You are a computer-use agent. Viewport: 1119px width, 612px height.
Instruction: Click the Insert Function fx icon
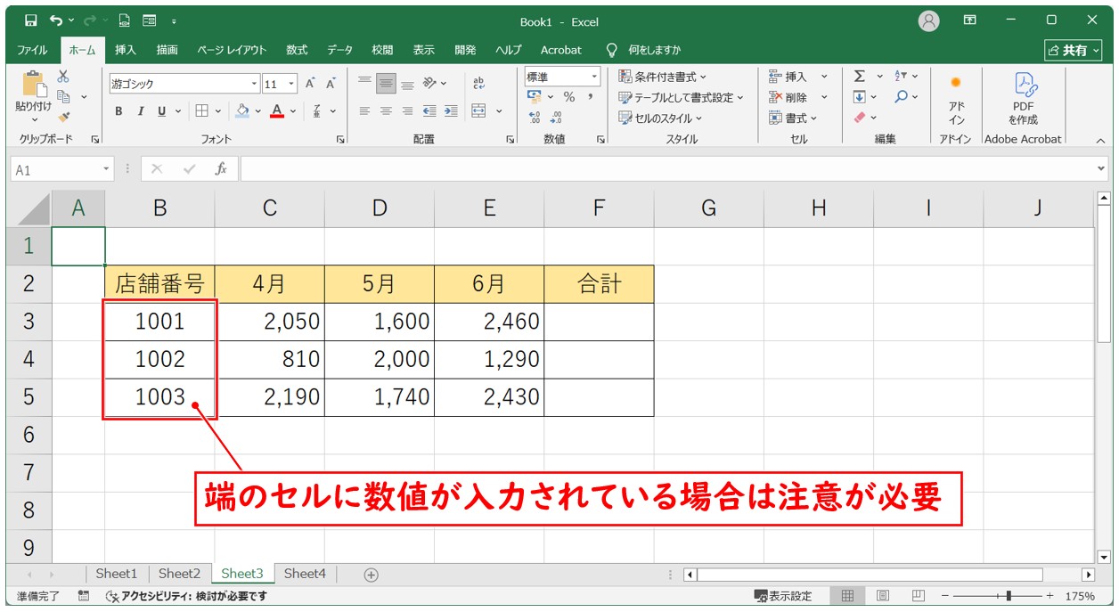point(221,168)
